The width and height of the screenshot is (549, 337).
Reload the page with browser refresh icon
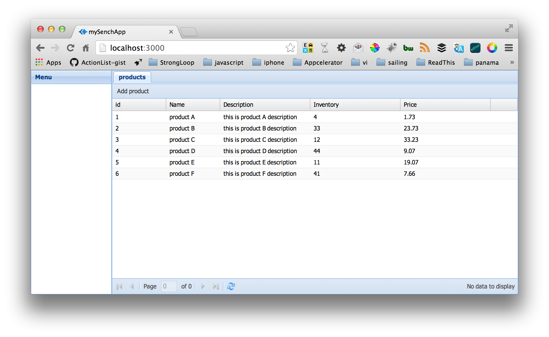click(71, 48)
